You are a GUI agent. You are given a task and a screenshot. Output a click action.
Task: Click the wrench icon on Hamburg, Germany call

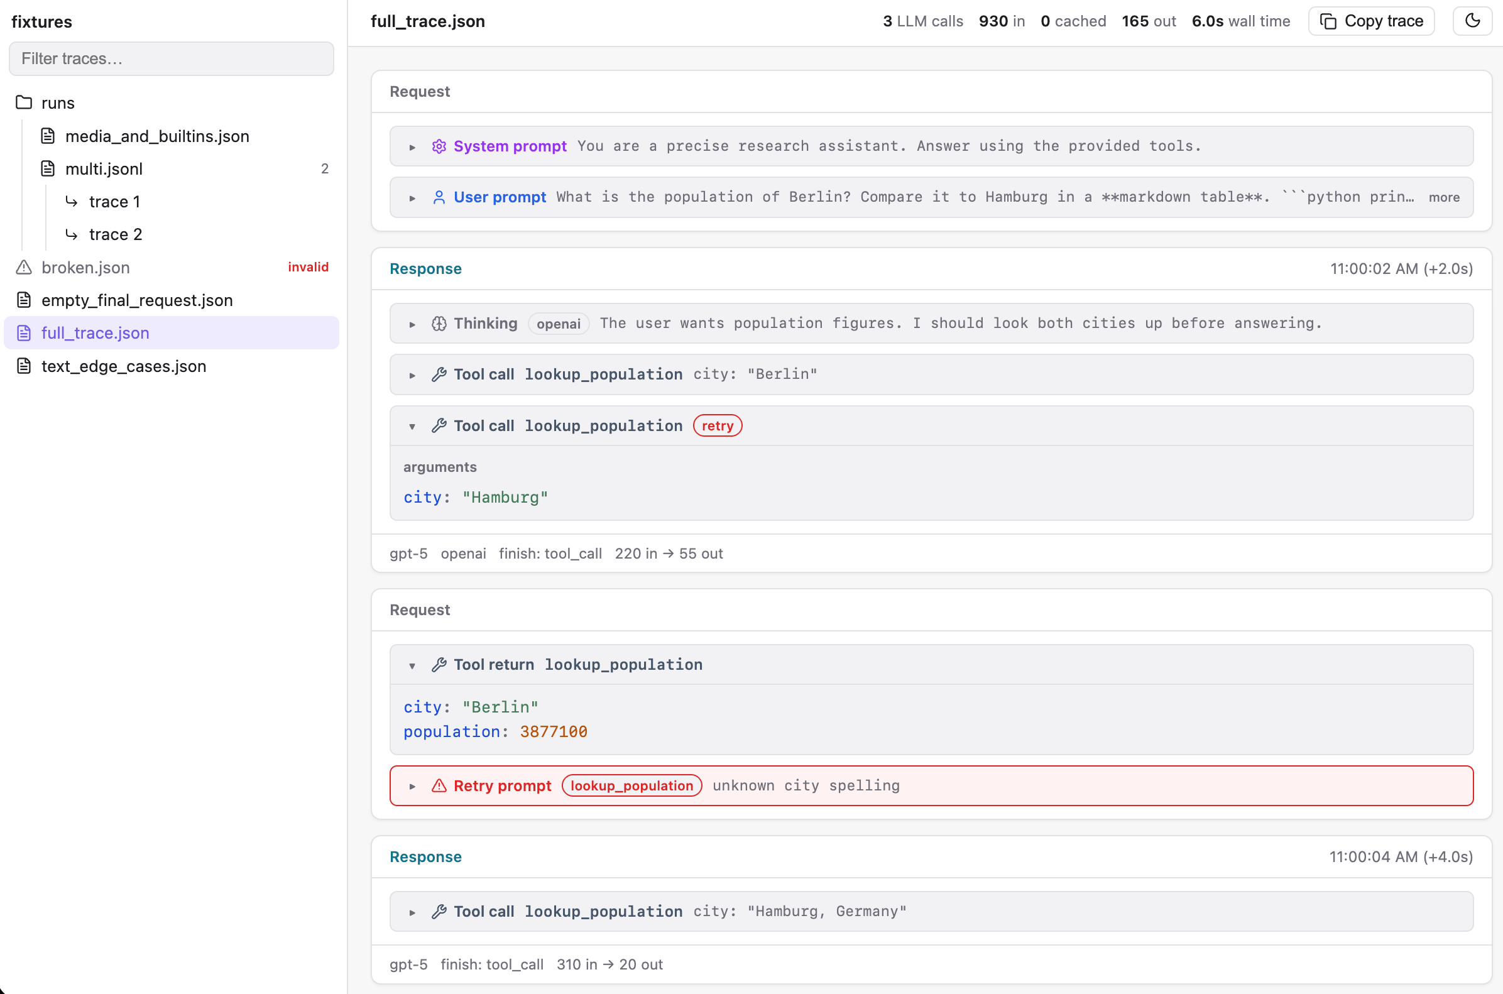click(x=439, y=912)
